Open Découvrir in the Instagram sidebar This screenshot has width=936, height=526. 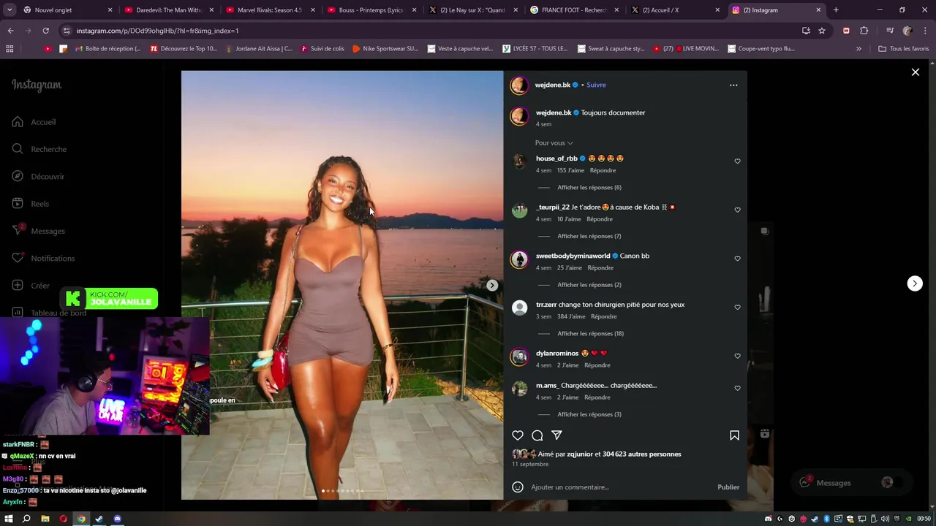(38, 177)
